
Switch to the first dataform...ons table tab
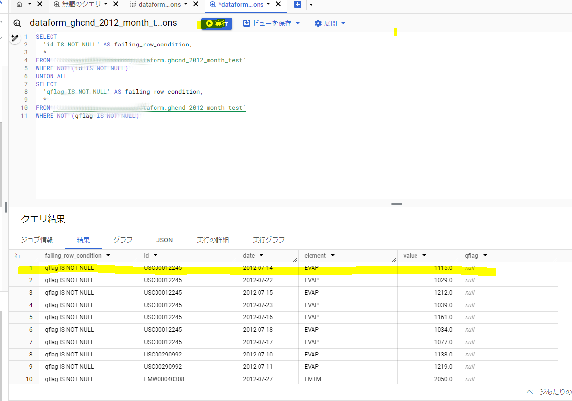pyautogui.click(x=156, y=5)
